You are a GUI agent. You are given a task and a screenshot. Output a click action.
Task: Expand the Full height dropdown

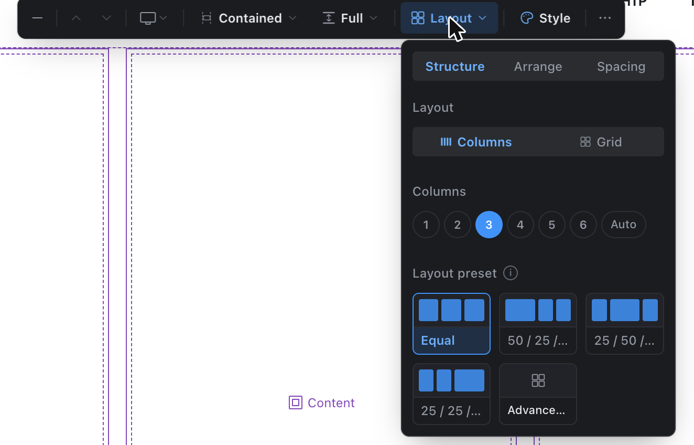coord(350,18)
